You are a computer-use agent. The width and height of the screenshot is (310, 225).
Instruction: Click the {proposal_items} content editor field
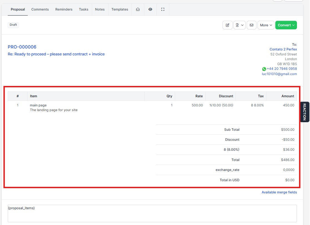tap(152, 213)
